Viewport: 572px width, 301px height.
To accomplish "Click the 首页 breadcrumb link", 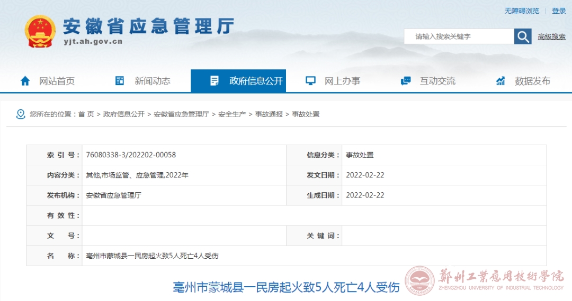I will [86, 114].
